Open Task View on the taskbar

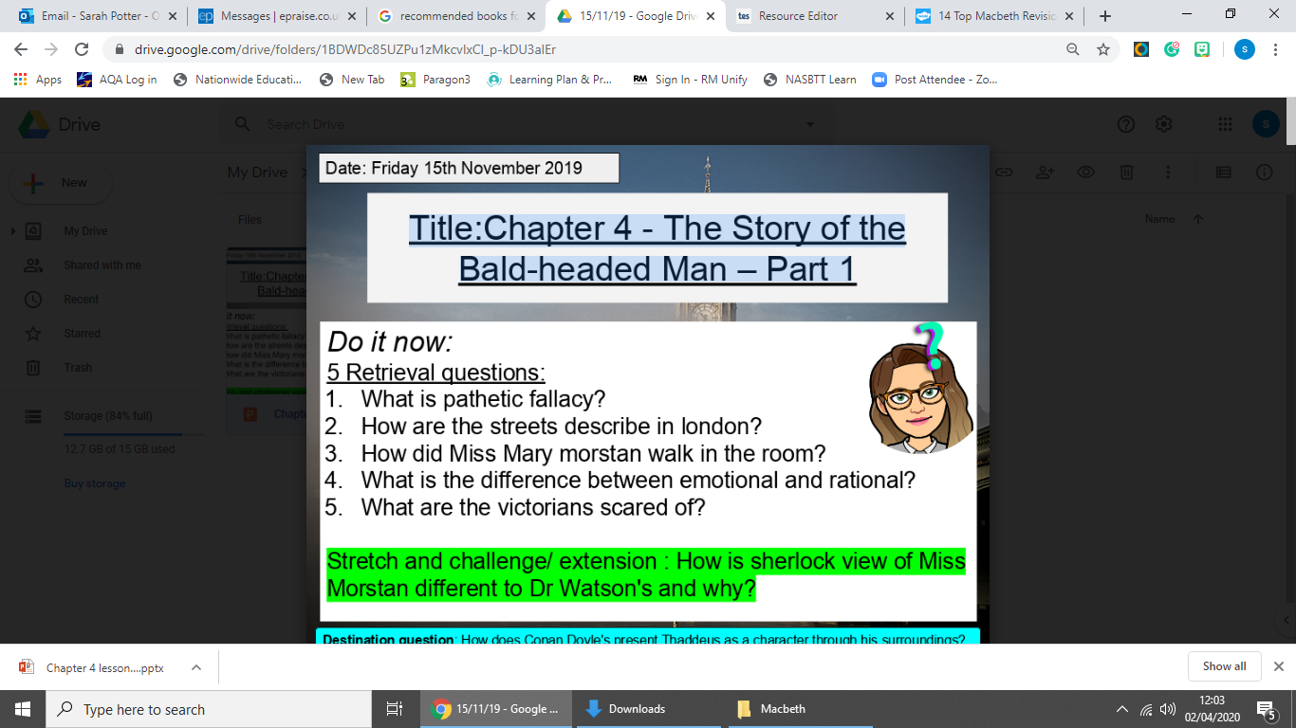pyautogui.click(x=395, y=709)
